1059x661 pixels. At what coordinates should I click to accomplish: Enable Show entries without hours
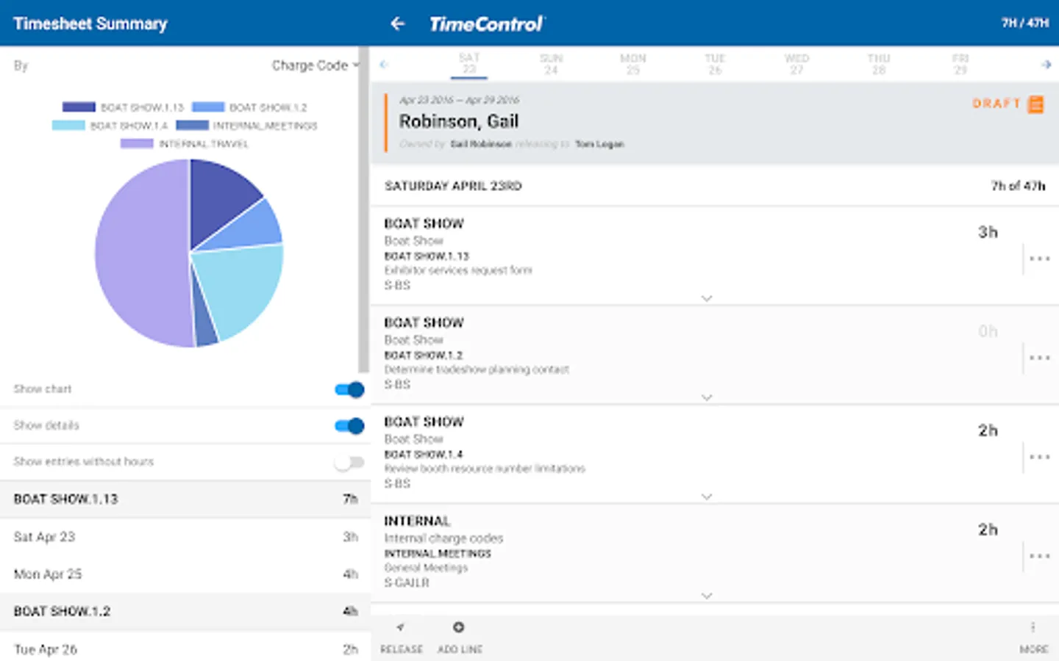[x=349, y=462]
